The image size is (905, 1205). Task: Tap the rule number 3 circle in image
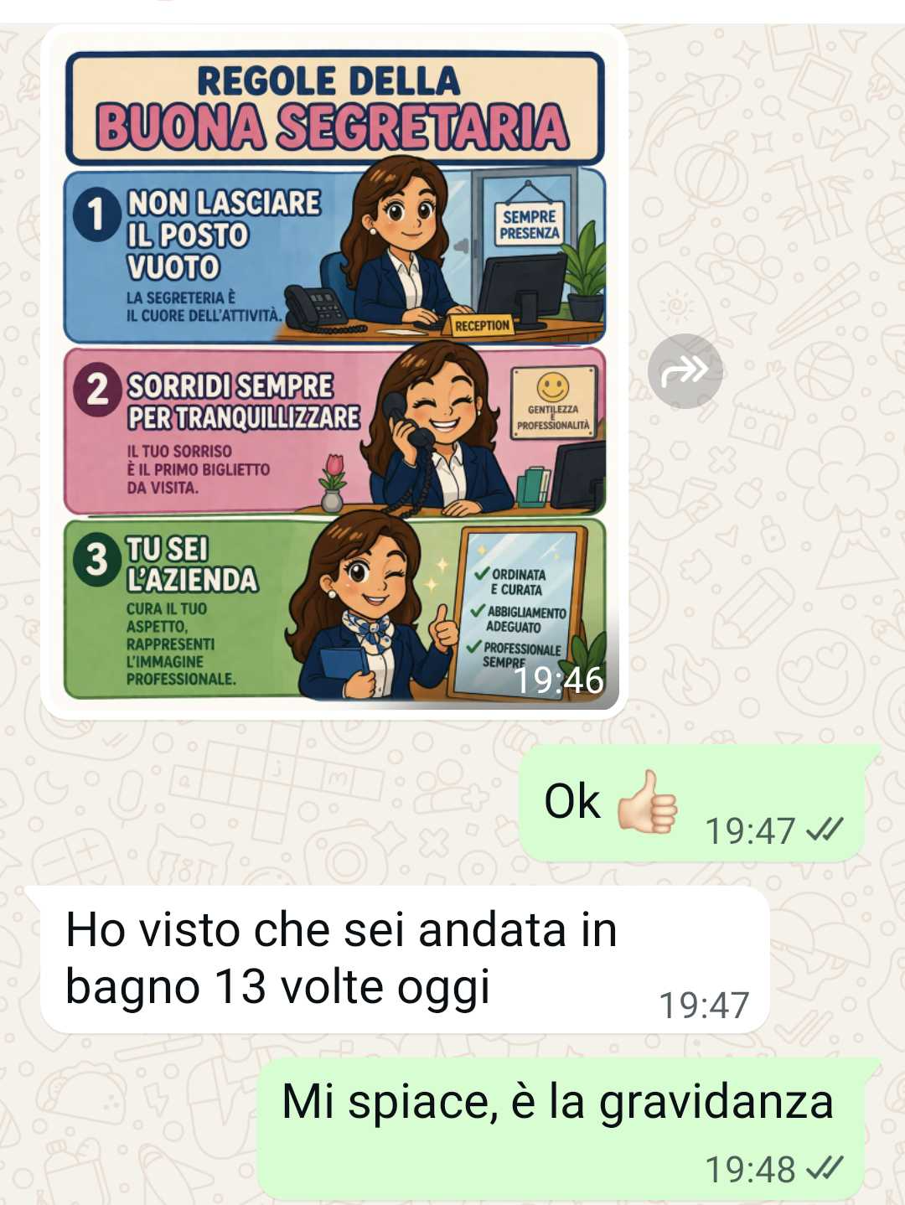[97, 559]
